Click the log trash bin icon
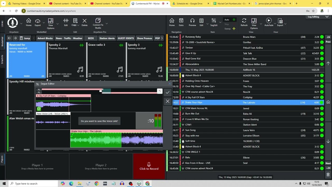 pyautogui.click(x=328, y=175)
